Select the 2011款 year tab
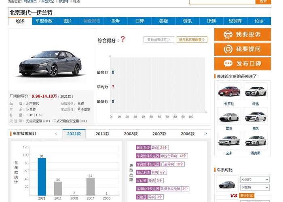The image size is (283, 202). pos(102,134)
